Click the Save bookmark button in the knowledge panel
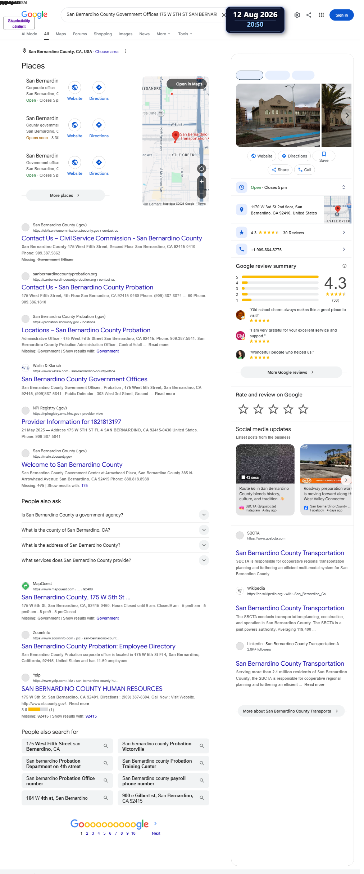Image resolution: width=364 pixels, height=874 pixels. tap(324, 156)
